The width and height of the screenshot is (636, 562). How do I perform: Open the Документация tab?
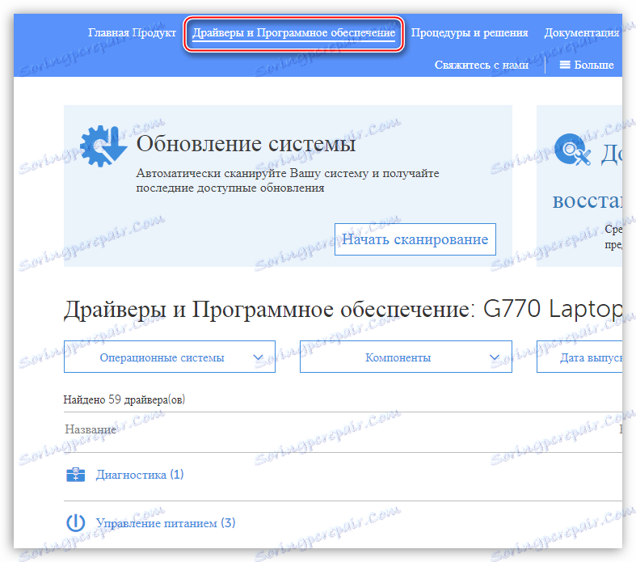(583, 32)
